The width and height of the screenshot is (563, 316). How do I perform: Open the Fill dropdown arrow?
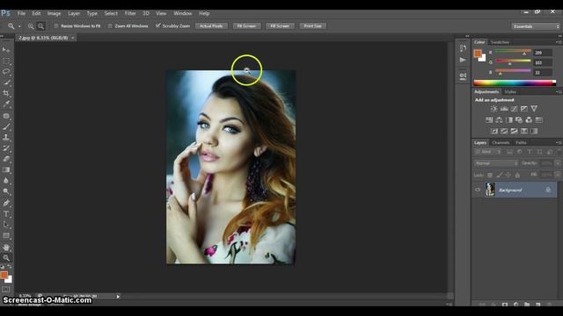tap(558, 175)
